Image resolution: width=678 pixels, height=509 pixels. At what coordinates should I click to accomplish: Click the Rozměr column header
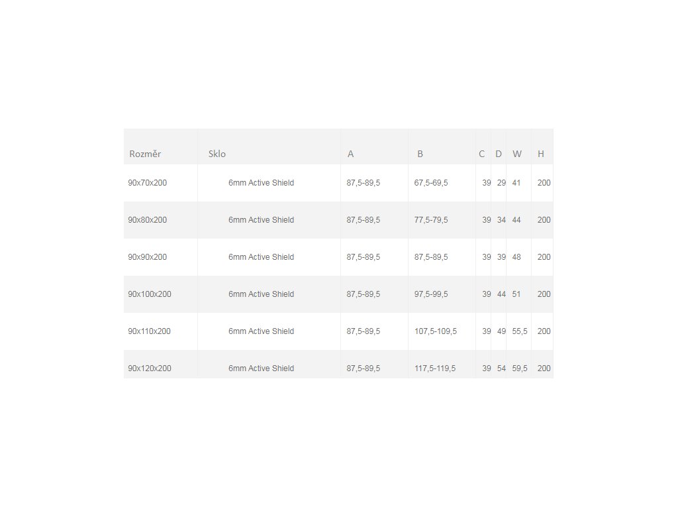[145, 154]
